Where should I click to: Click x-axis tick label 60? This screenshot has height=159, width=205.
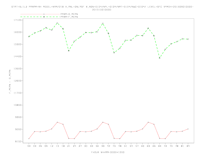coord(143,146)
